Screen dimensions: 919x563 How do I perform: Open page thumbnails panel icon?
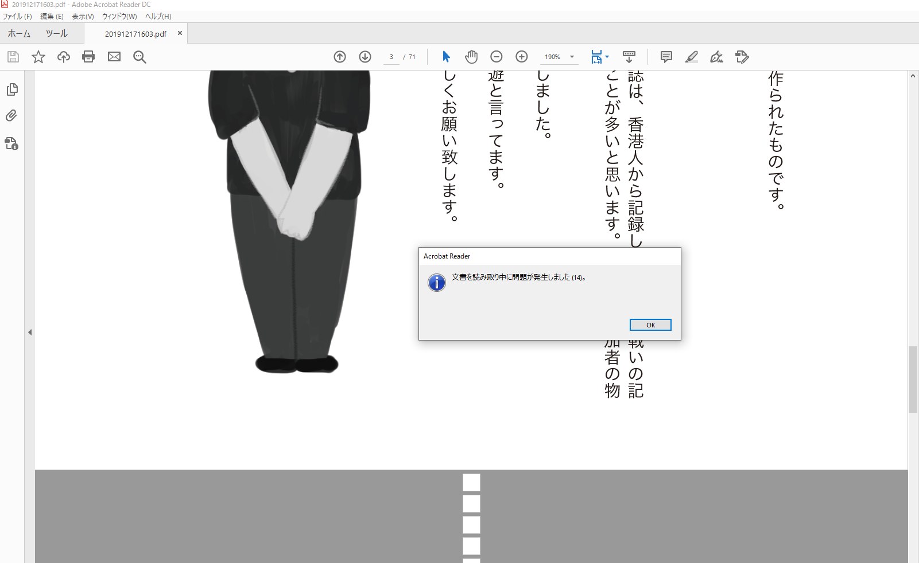(x=12, y=89)
